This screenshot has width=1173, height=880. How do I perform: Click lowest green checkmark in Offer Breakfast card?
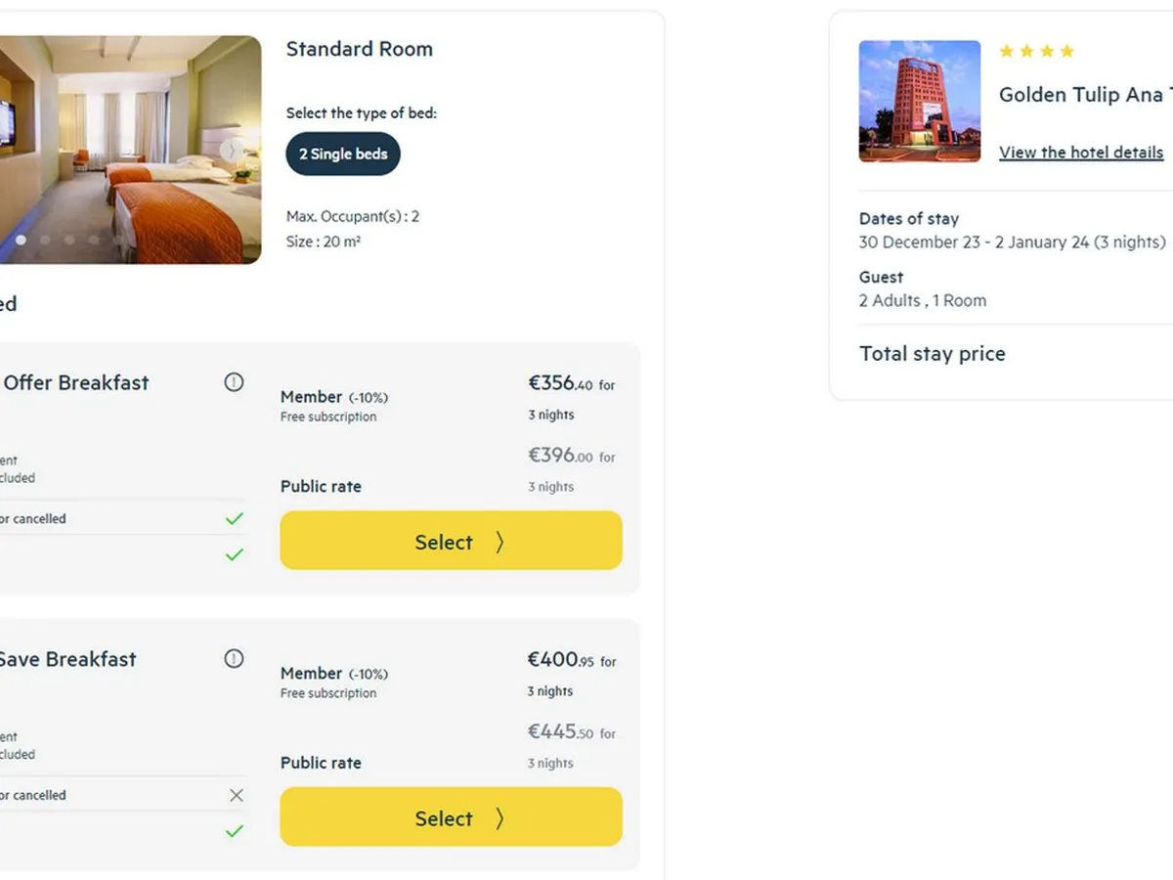click(234, 555)
